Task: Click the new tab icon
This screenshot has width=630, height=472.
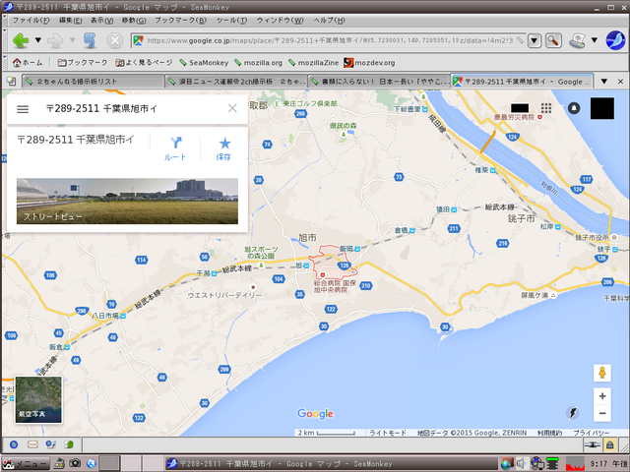Action: tap(11, 82)
